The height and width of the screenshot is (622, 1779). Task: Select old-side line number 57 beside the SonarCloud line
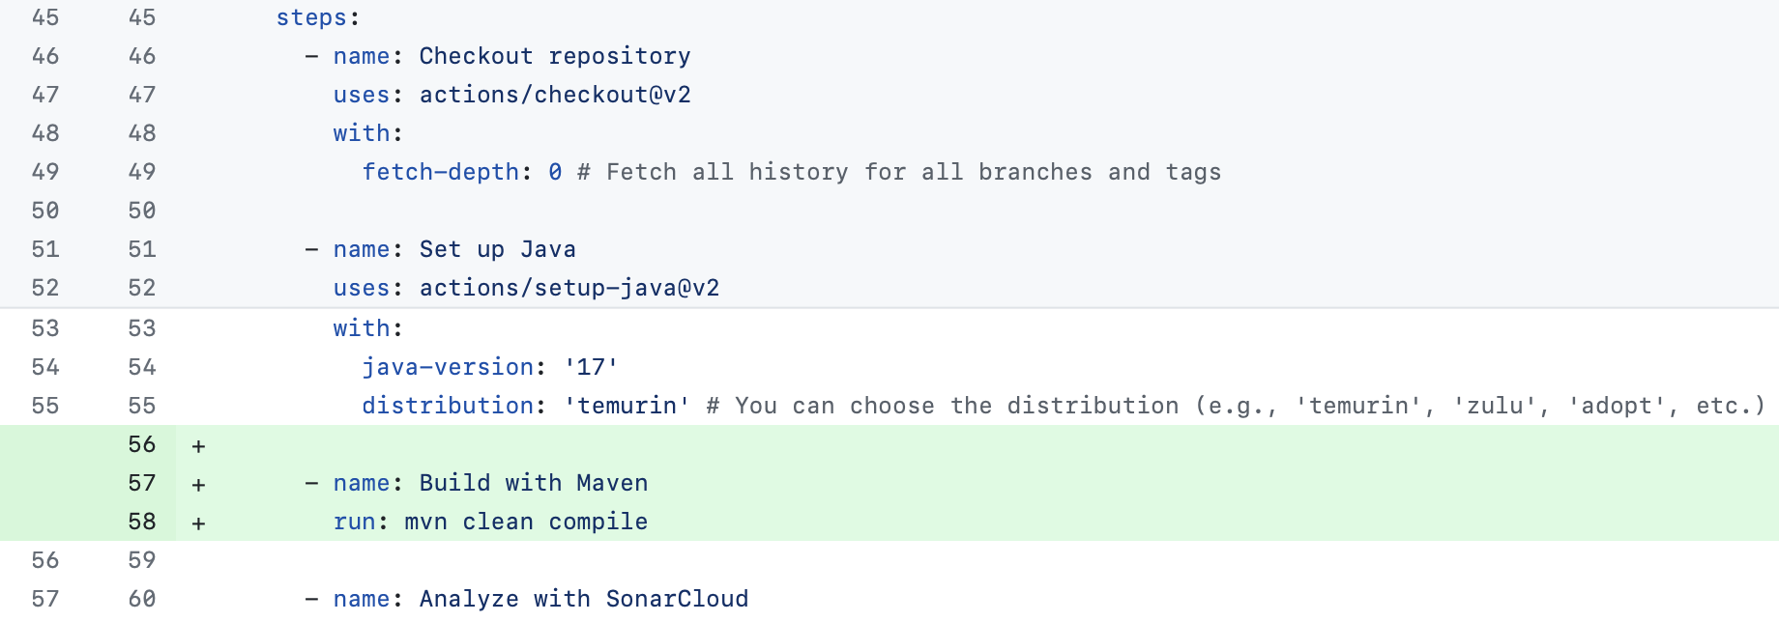(45, 600)
